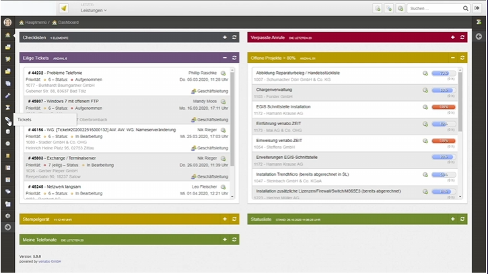The width and height of the screenshot is (488, 274).
Task: Open the chat bubbles icon in the left sidebar
Action: coord(8,192)
